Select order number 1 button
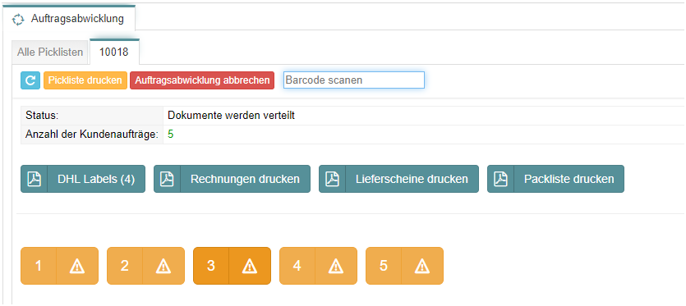The width and height of the screenshot is (686, 306). click(x=39, y=266)
